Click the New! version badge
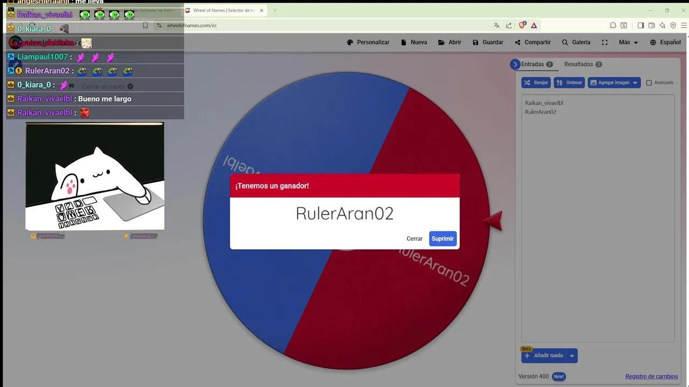Viewport: 689px width, 387px height. [x=559, y=376]
